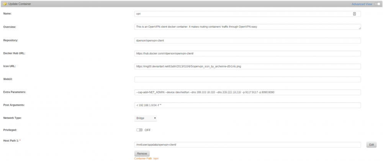Click the "Name:" label
Image resolution: width=383 pixels, height=161 pixels.
[x=7, y=14]
